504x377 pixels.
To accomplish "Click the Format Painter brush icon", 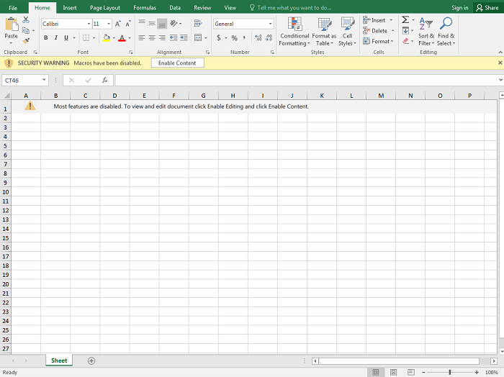I will click(x=26, y=41).
